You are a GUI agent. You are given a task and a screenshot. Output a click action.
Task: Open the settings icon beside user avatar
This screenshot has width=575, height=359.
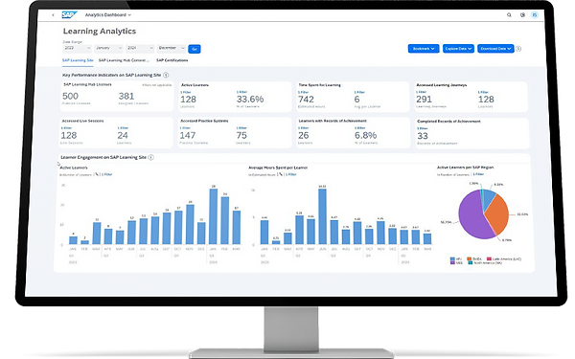522,15
